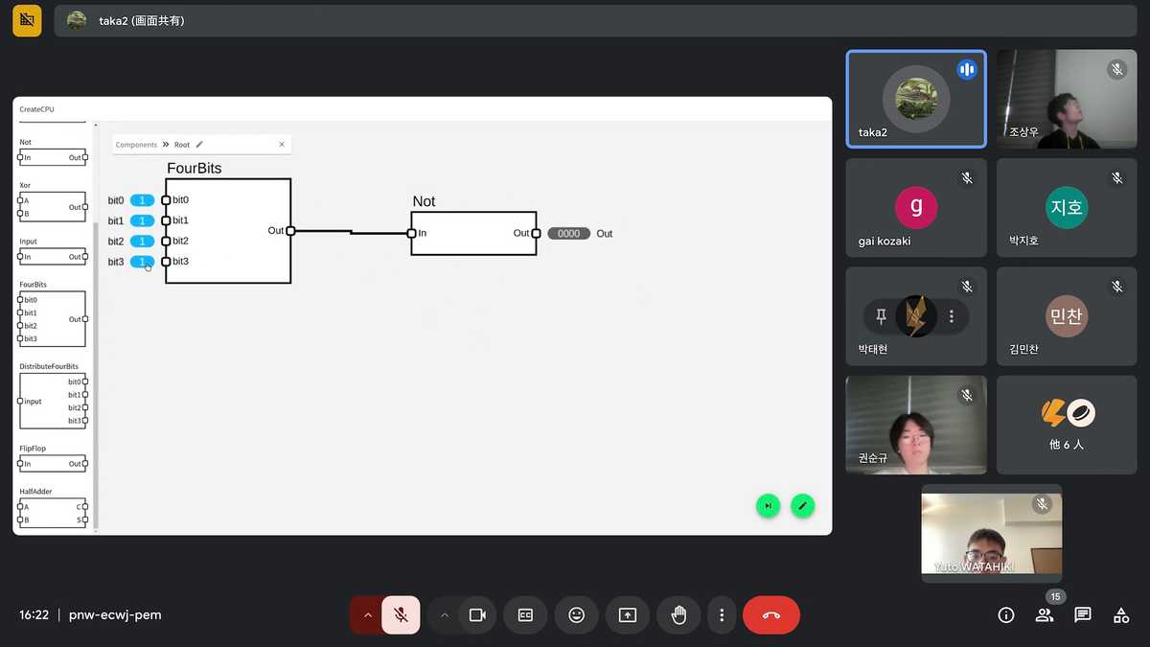This screenshot has width=1150, height=647.
Task: Expand the microphone audio settings arrow
Action: pyautogui.click(x=367, y=615)
